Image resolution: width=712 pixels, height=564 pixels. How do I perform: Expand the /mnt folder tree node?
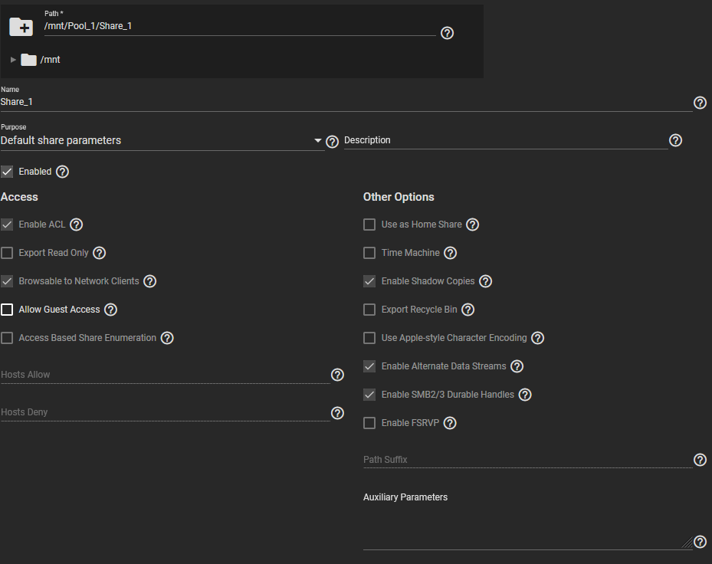pyautogui.click(x=13, y=60)
